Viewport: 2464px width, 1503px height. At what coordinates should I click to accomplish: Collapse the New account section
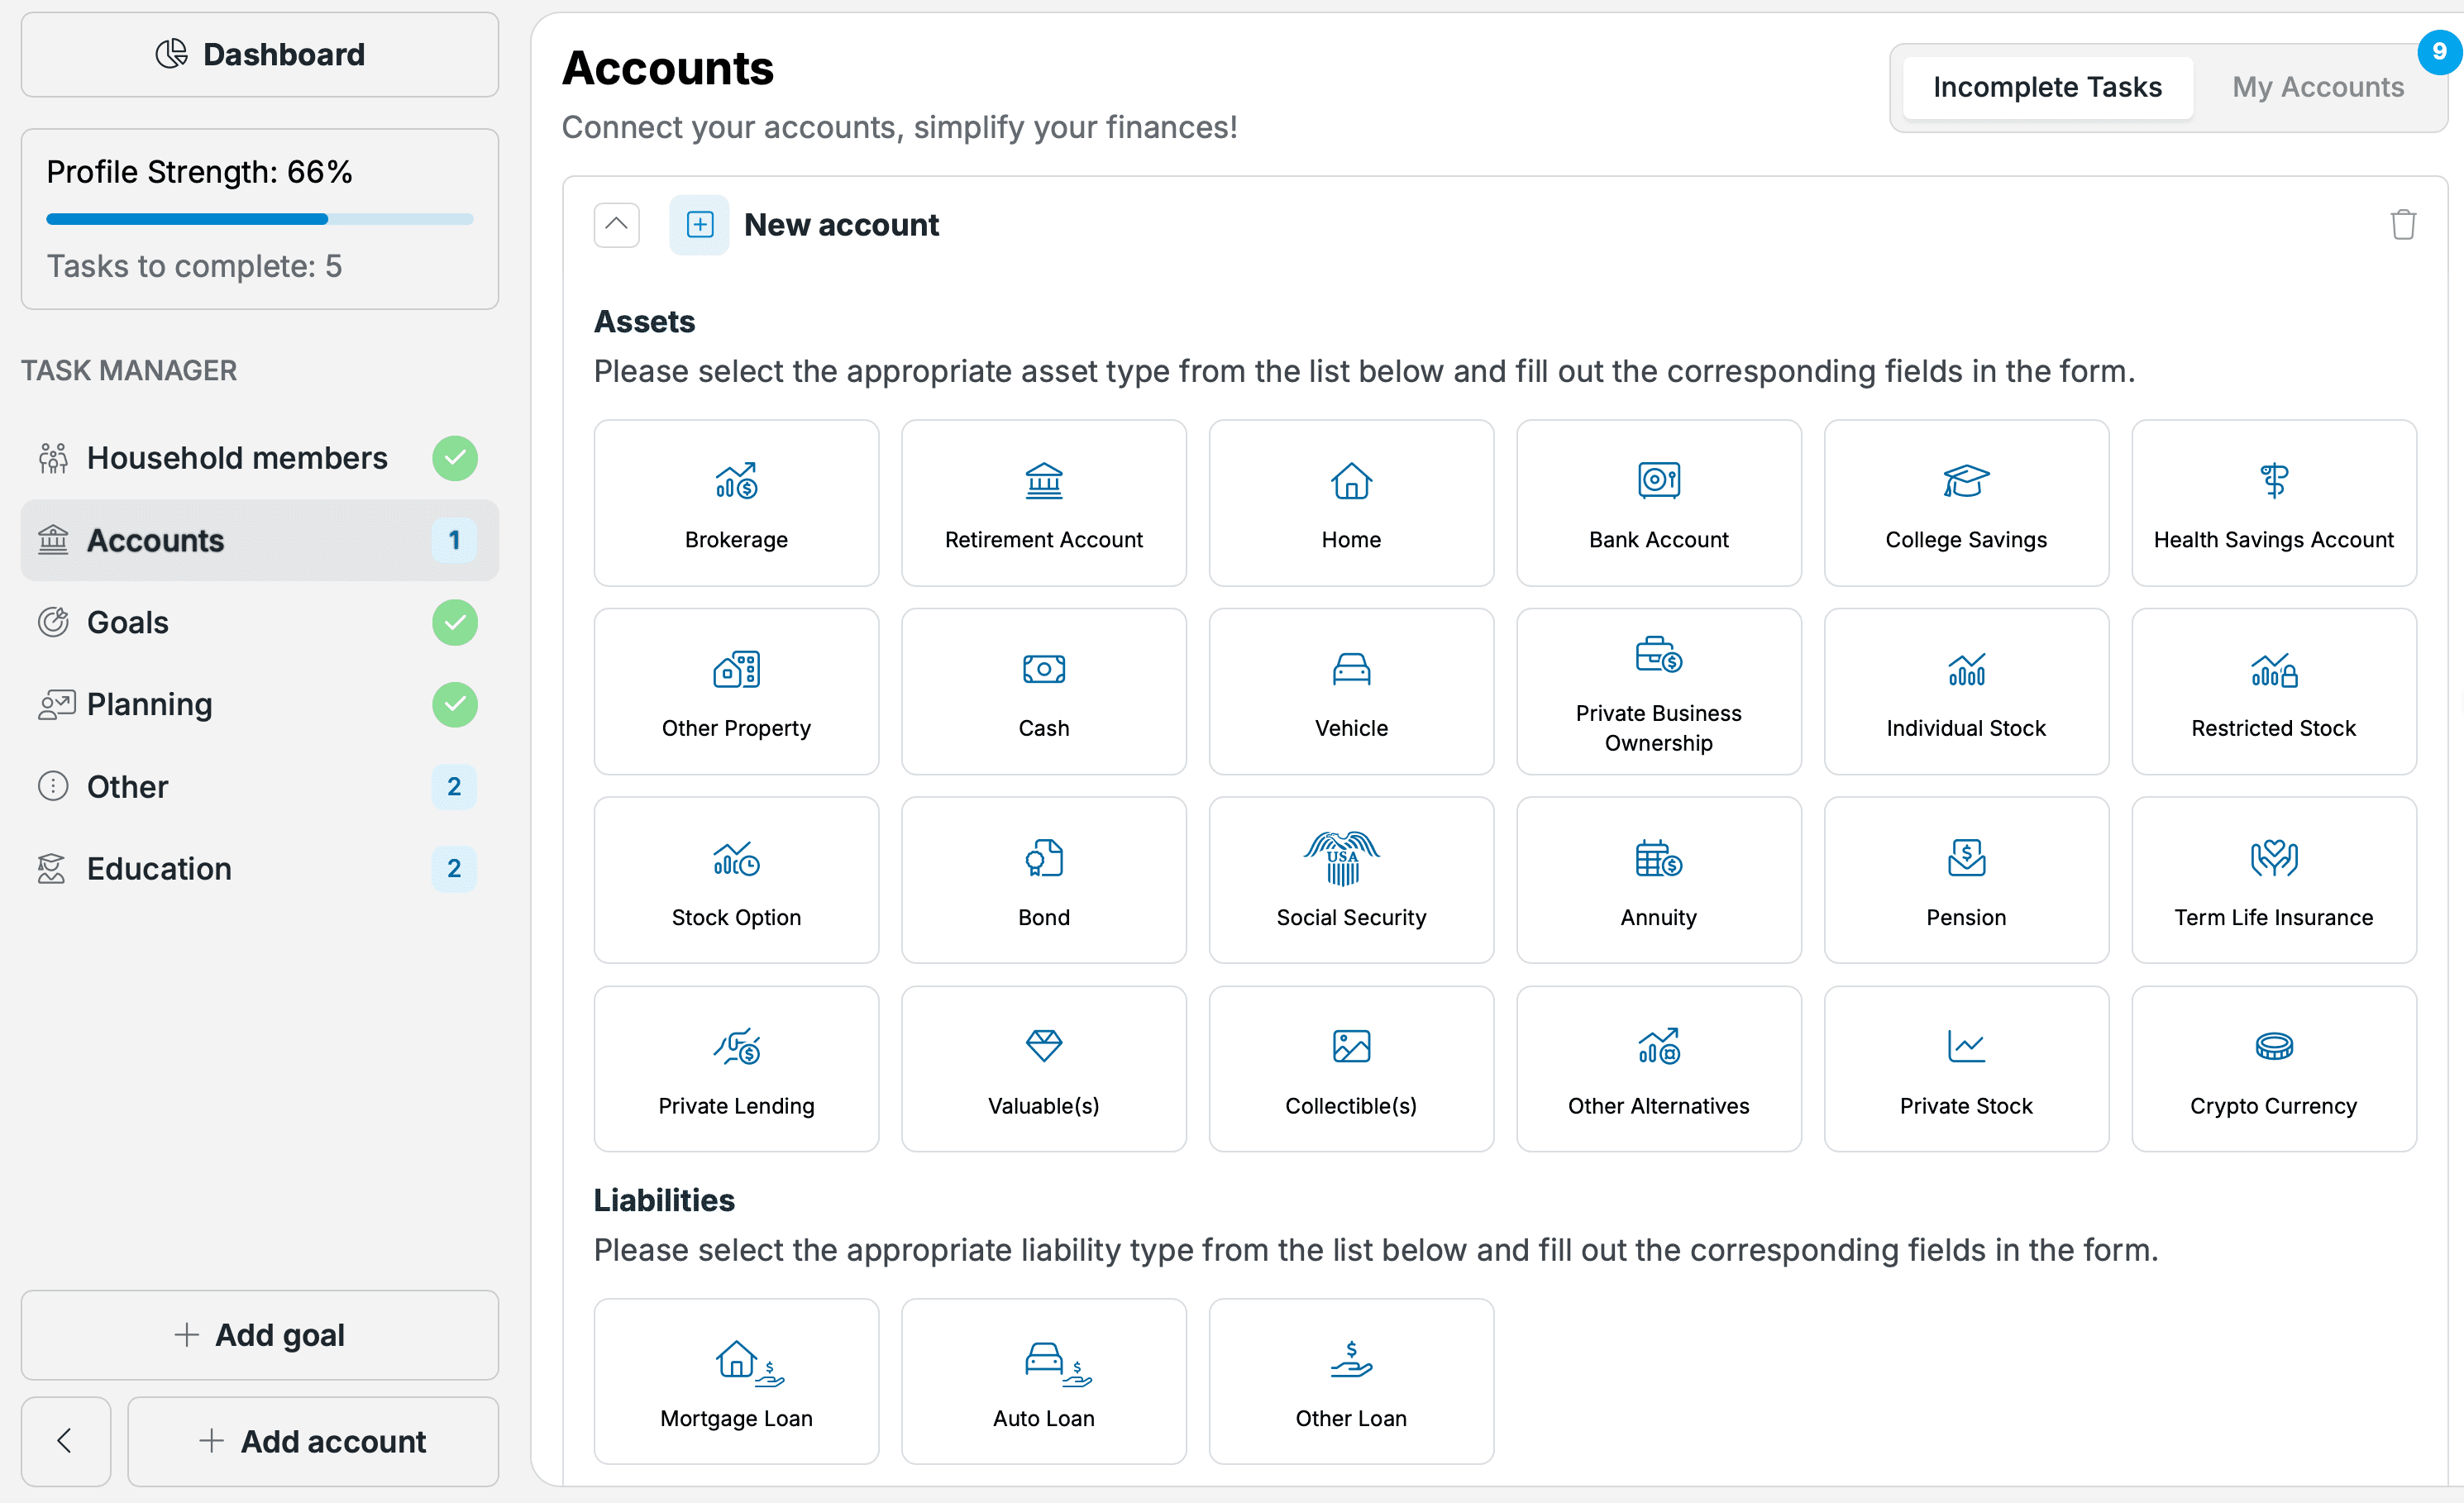click(x=616, y=224)
